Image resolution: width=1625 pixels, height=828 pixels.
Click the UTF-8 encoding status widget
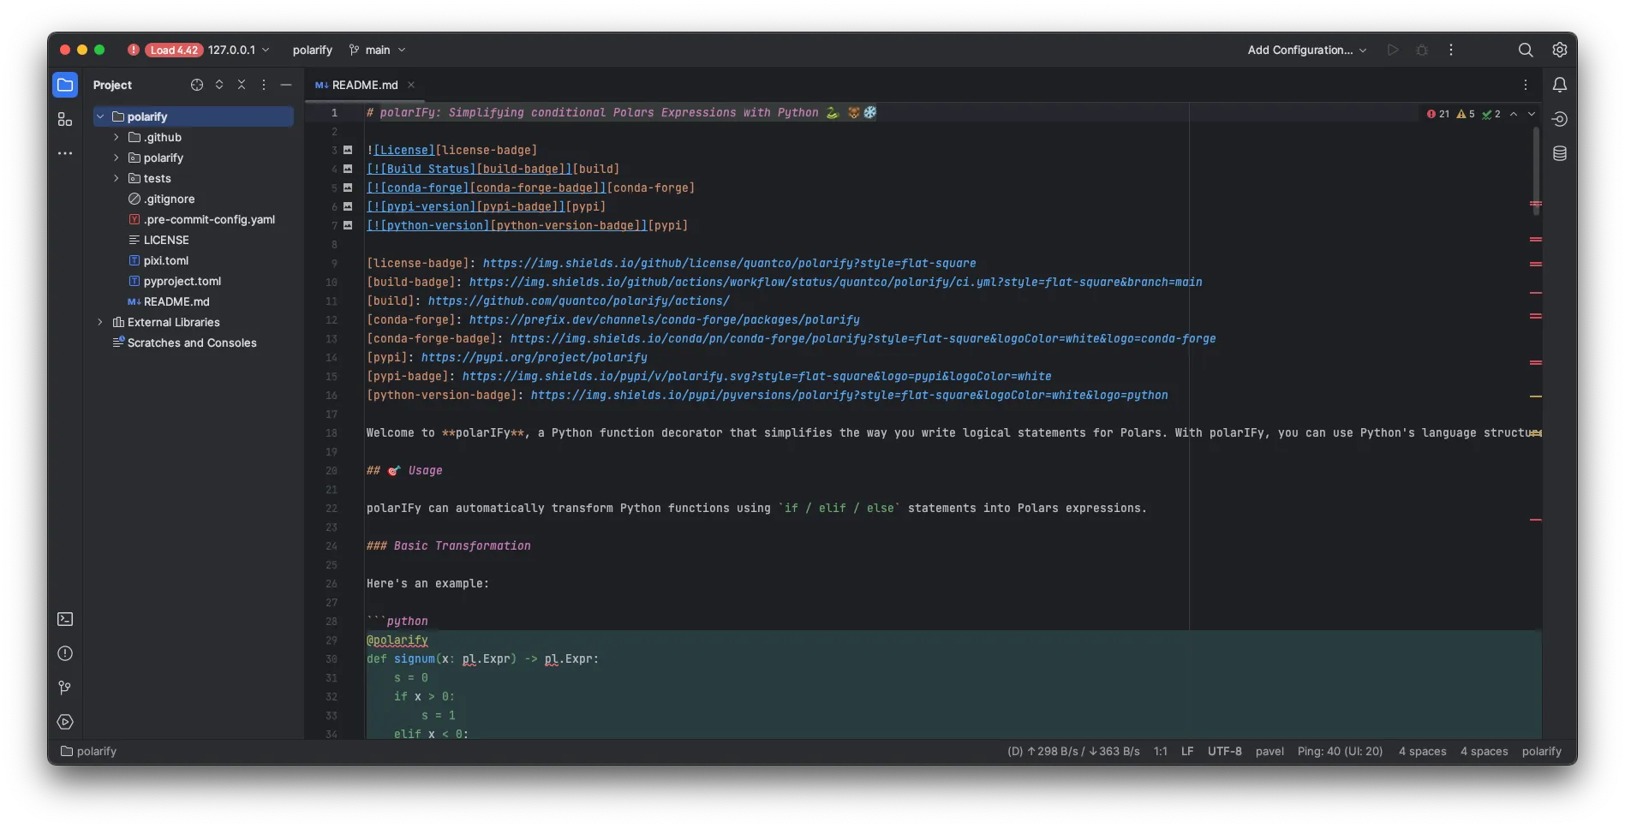pos(1224,751)
